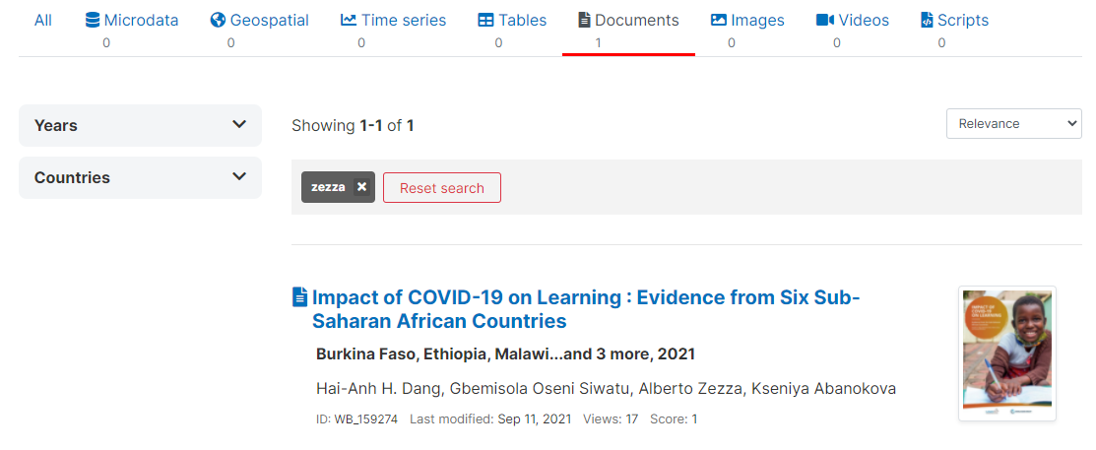Click the Geospatial globe icon
Screen dimensions: 1096x450
218,21
